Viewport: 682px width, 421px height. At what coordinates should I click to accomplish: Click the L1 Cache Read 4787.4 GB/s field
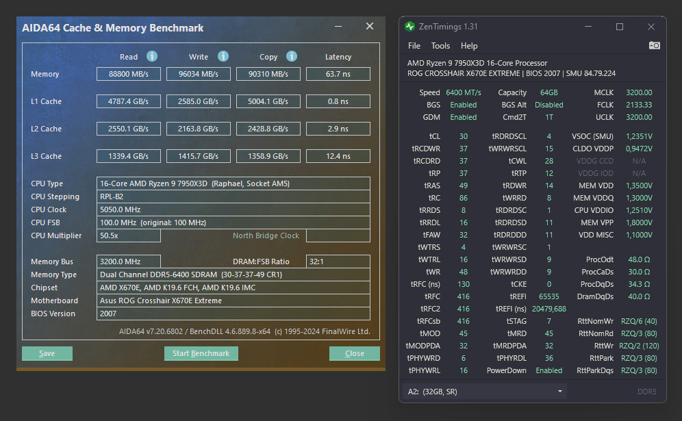click(129, 101)
